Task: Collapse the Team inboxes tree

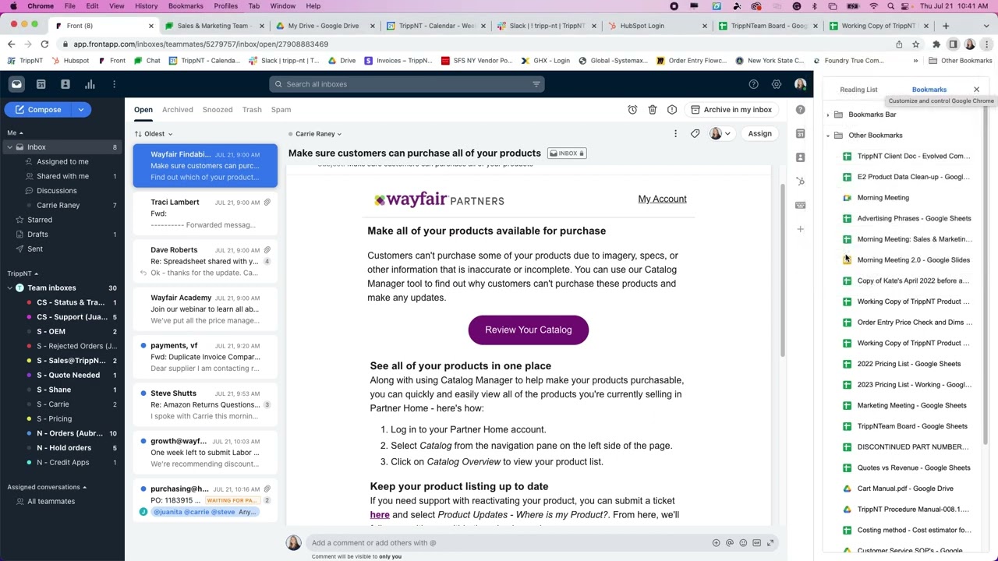Action: tap(10, 288)
